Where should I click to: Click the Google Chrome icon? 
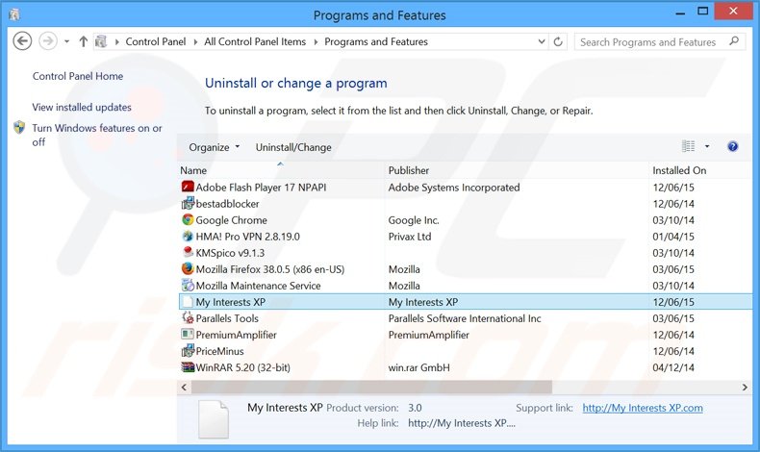click(x=188, y=220)
